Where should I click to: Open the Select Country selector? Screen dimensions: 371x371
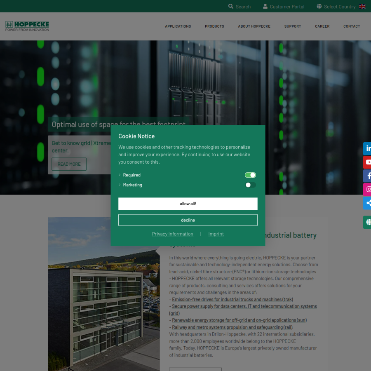tap(340, 7)
